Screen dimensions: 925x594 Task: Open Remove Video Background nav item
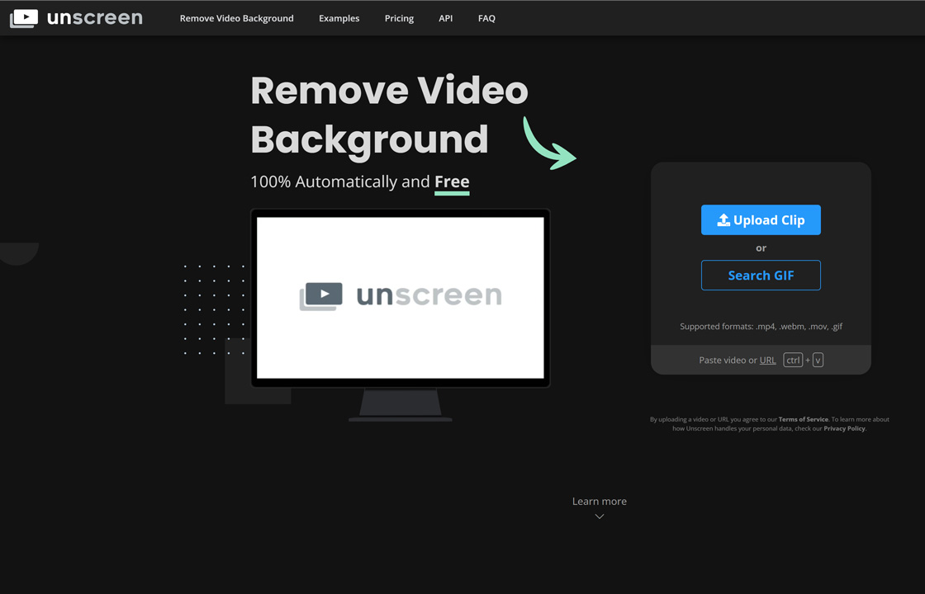point(236,18)
